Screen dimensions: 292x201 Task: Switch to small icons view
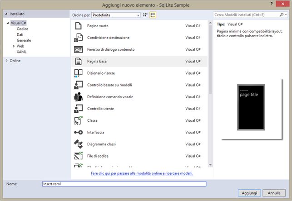point(145,15)
